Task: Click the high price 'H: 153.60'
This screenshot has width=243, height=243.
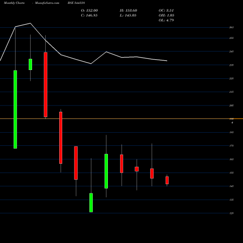Action: (x=128, y=11)
